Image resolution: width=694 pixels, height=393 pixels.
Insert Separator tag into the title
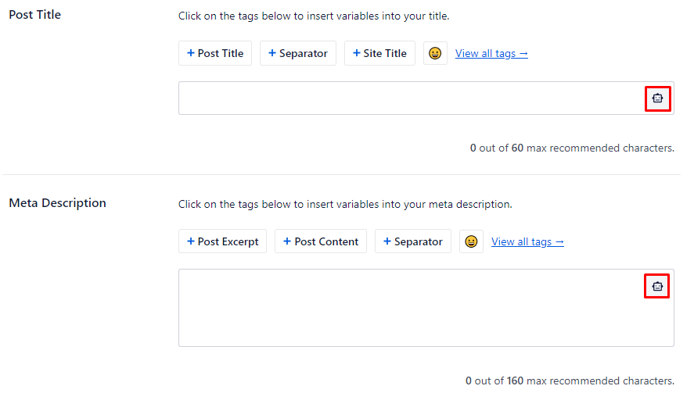[298, 53]
